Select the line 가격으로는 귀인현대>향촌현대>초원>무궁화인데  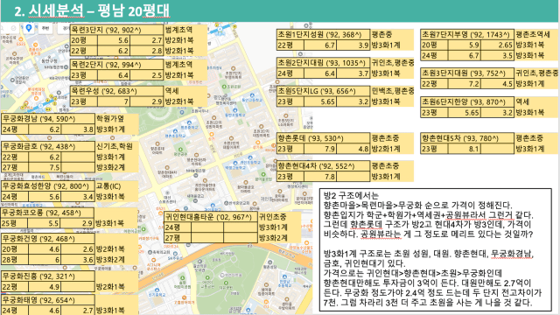pyautogui.click(x=412, y=273)
